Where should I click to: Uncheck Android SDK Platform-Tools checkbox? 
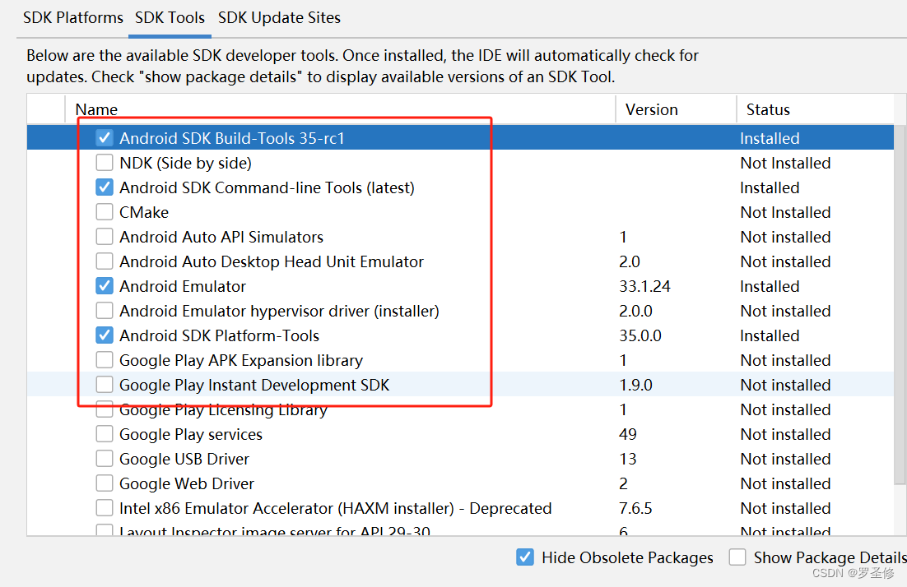[105, 335]
